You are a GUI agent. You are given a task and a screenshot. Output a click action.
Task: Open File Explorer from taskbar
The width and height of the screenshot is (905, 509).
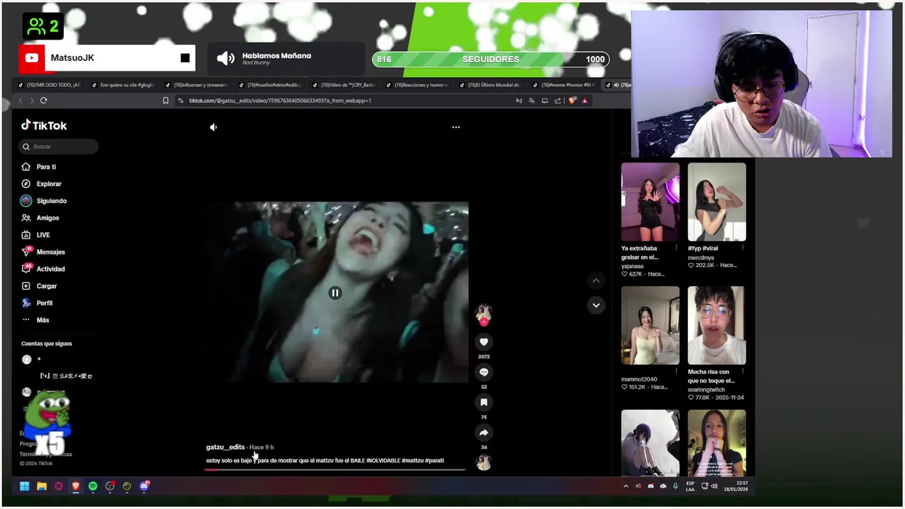coord(42,486)
